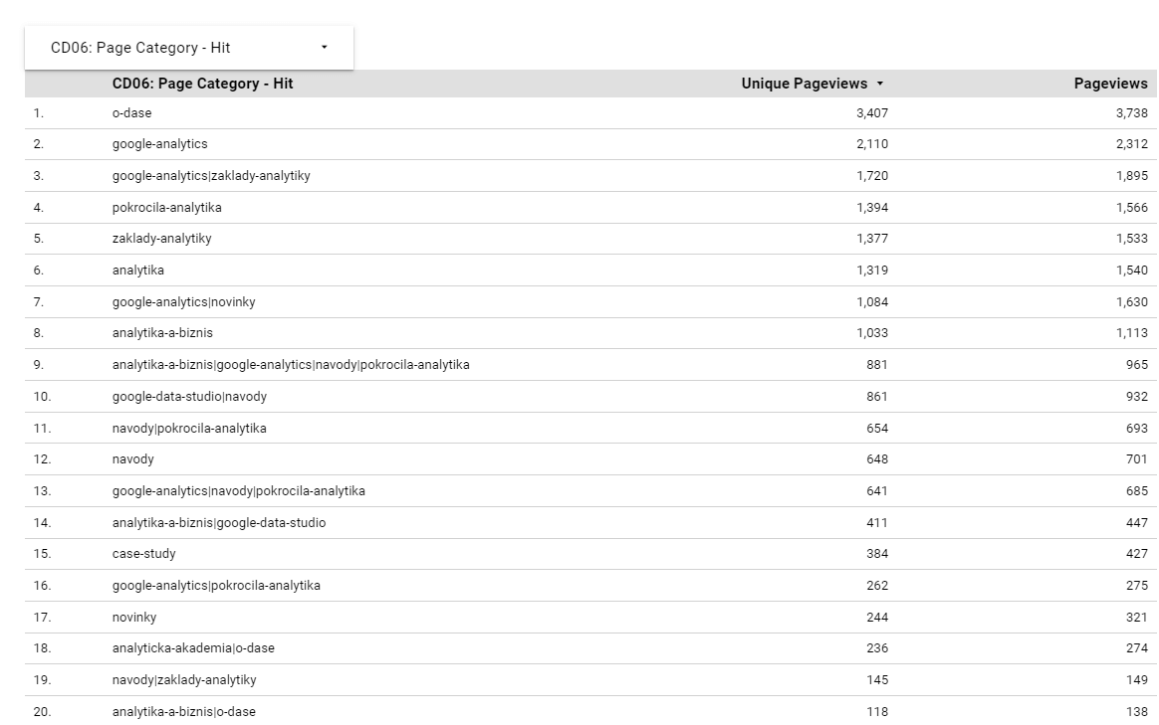Select the 'novinky' cell in row 17
Viewport: 1159px width, 725px height.
(x=134, y=618)
